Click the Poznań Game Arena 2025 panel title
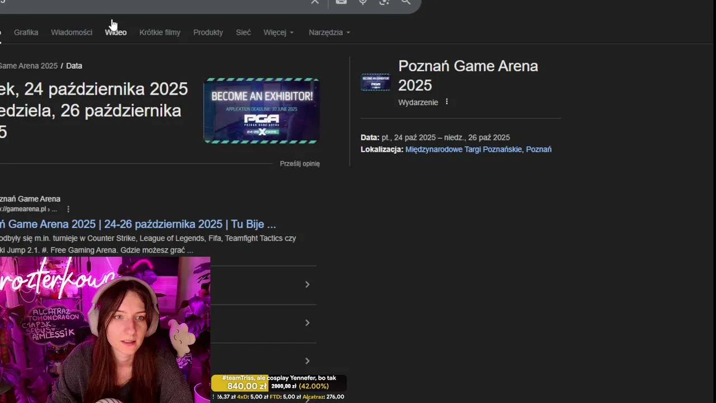Viewport: 716px width, 403px height. [x=468, y=76]
